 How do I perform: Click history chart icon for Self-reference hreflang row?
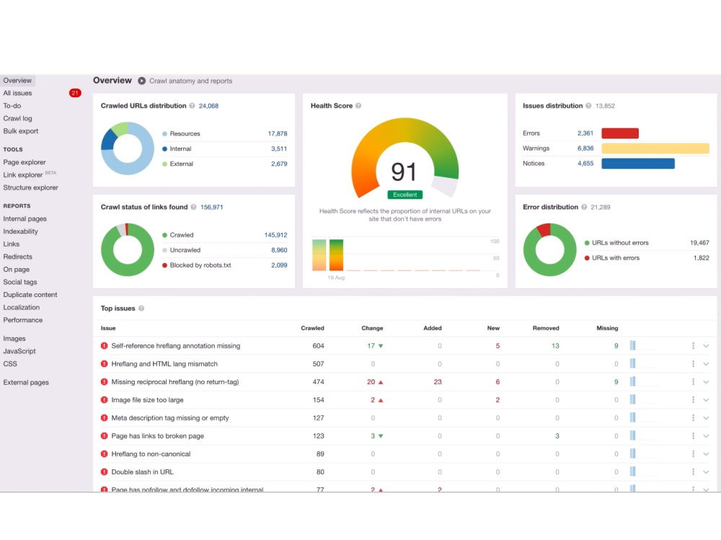[633, 346]
